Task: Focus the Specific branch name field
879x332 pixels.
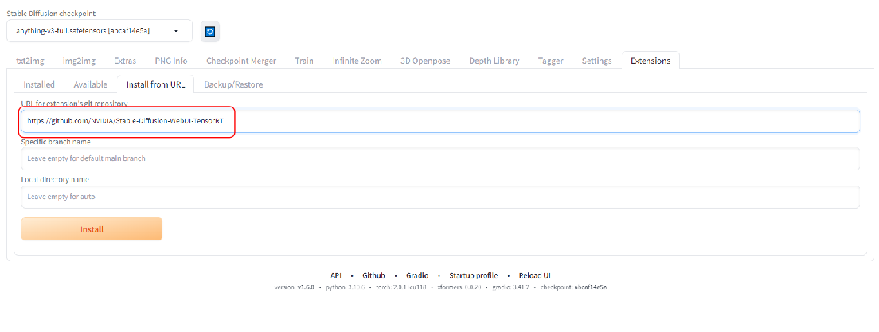Action: coord(439,158)
